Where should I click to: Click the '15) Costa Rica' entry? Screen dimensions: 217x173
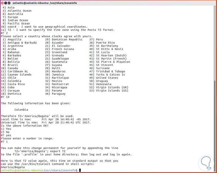pos(13,84)
